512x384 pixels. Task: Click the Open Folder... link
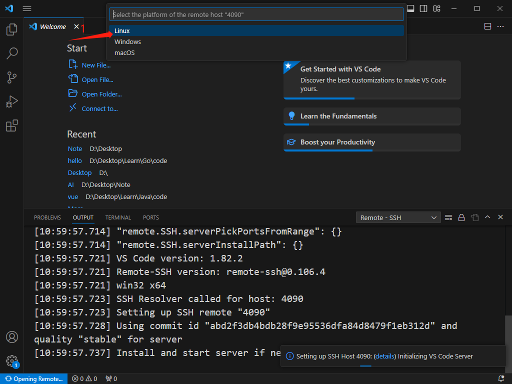101,94
